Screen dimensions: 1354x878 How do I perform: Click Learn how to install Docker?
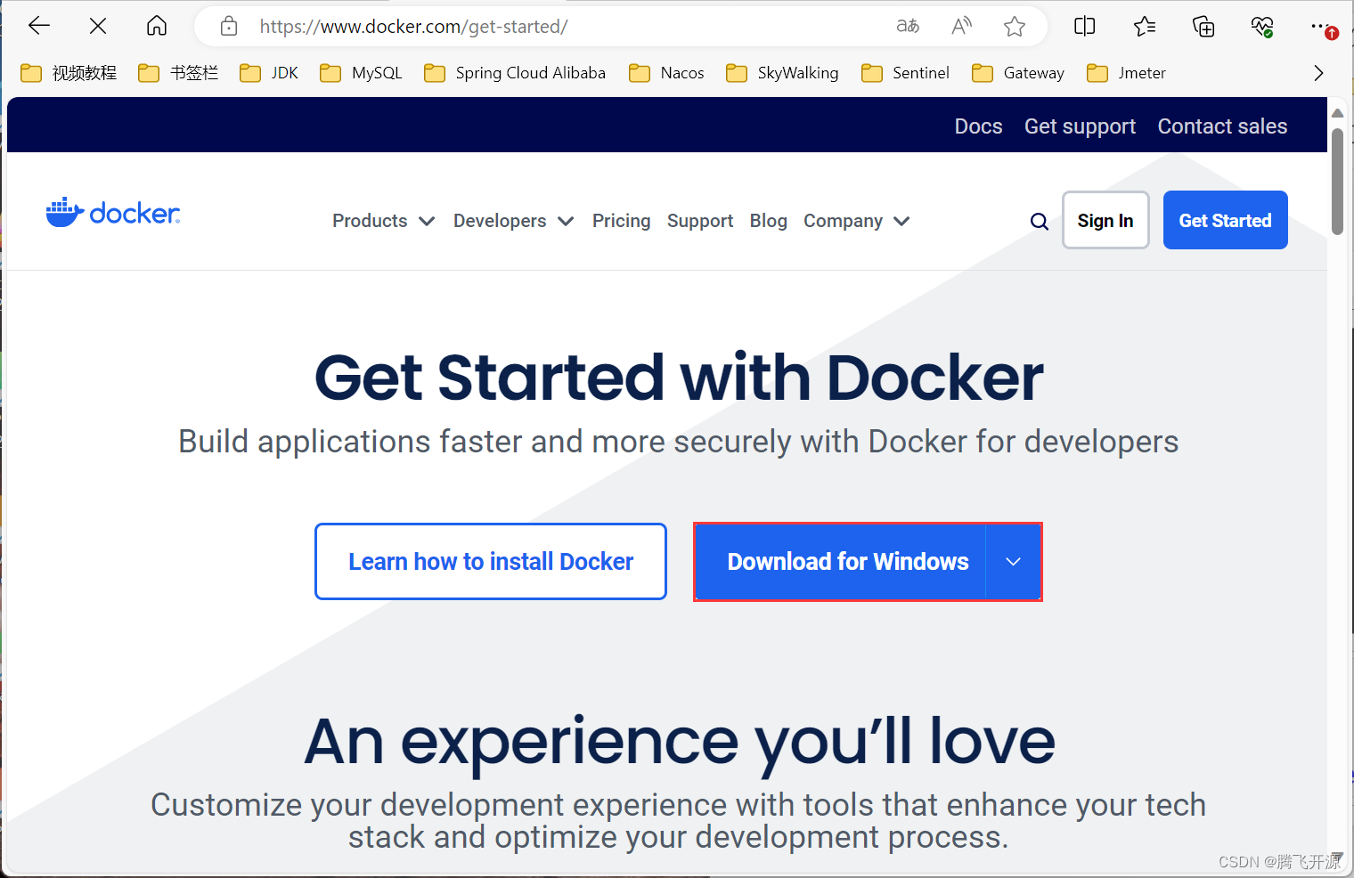(x=491, y=562)
